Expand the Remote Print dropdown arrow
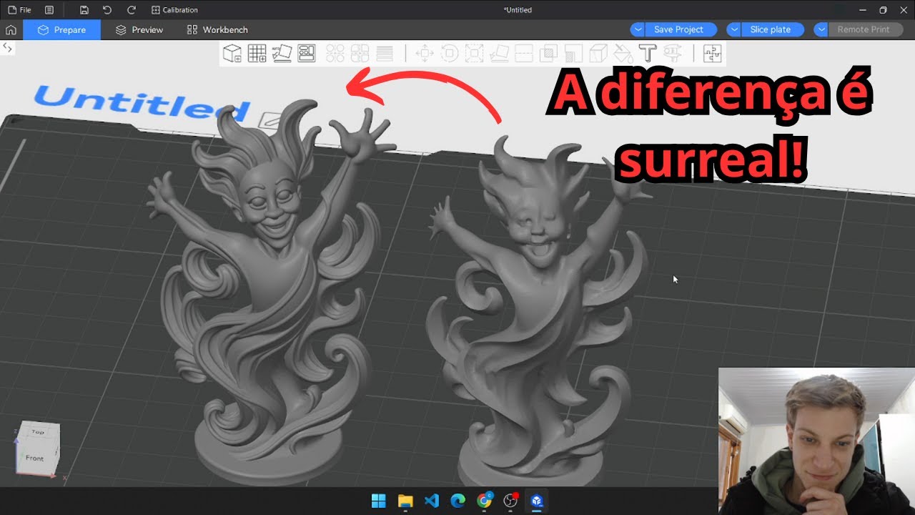The width and height of the screenshot is (915, 515). coord(821,29)
